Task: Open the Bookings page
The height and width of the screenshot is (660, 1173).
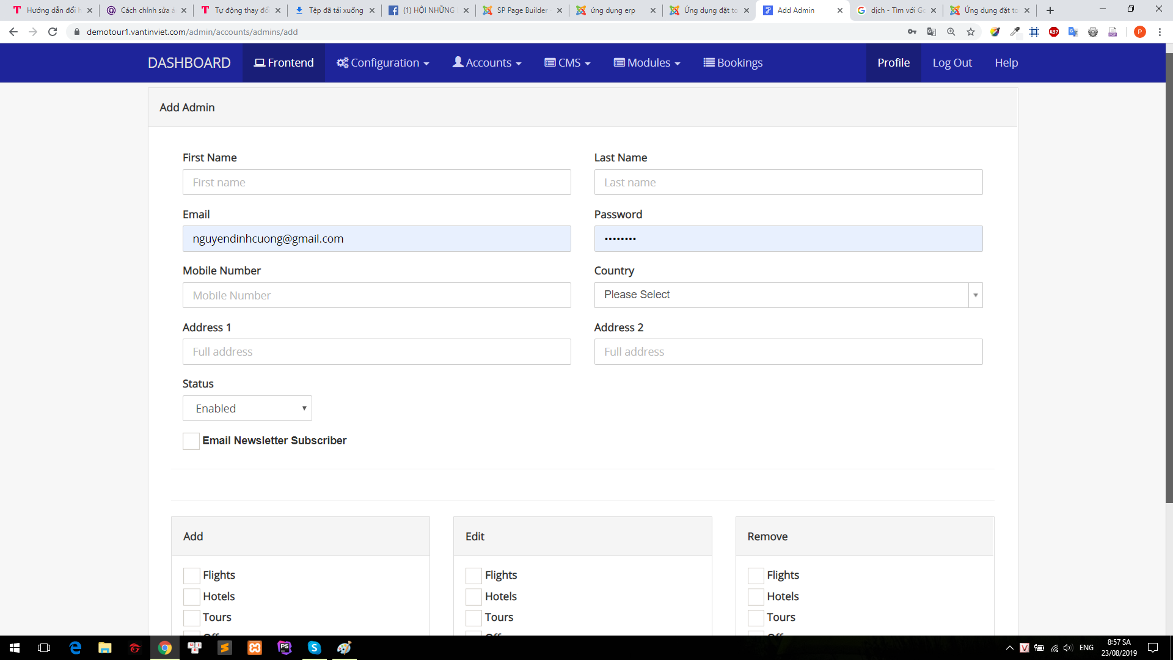Action: 733,63
